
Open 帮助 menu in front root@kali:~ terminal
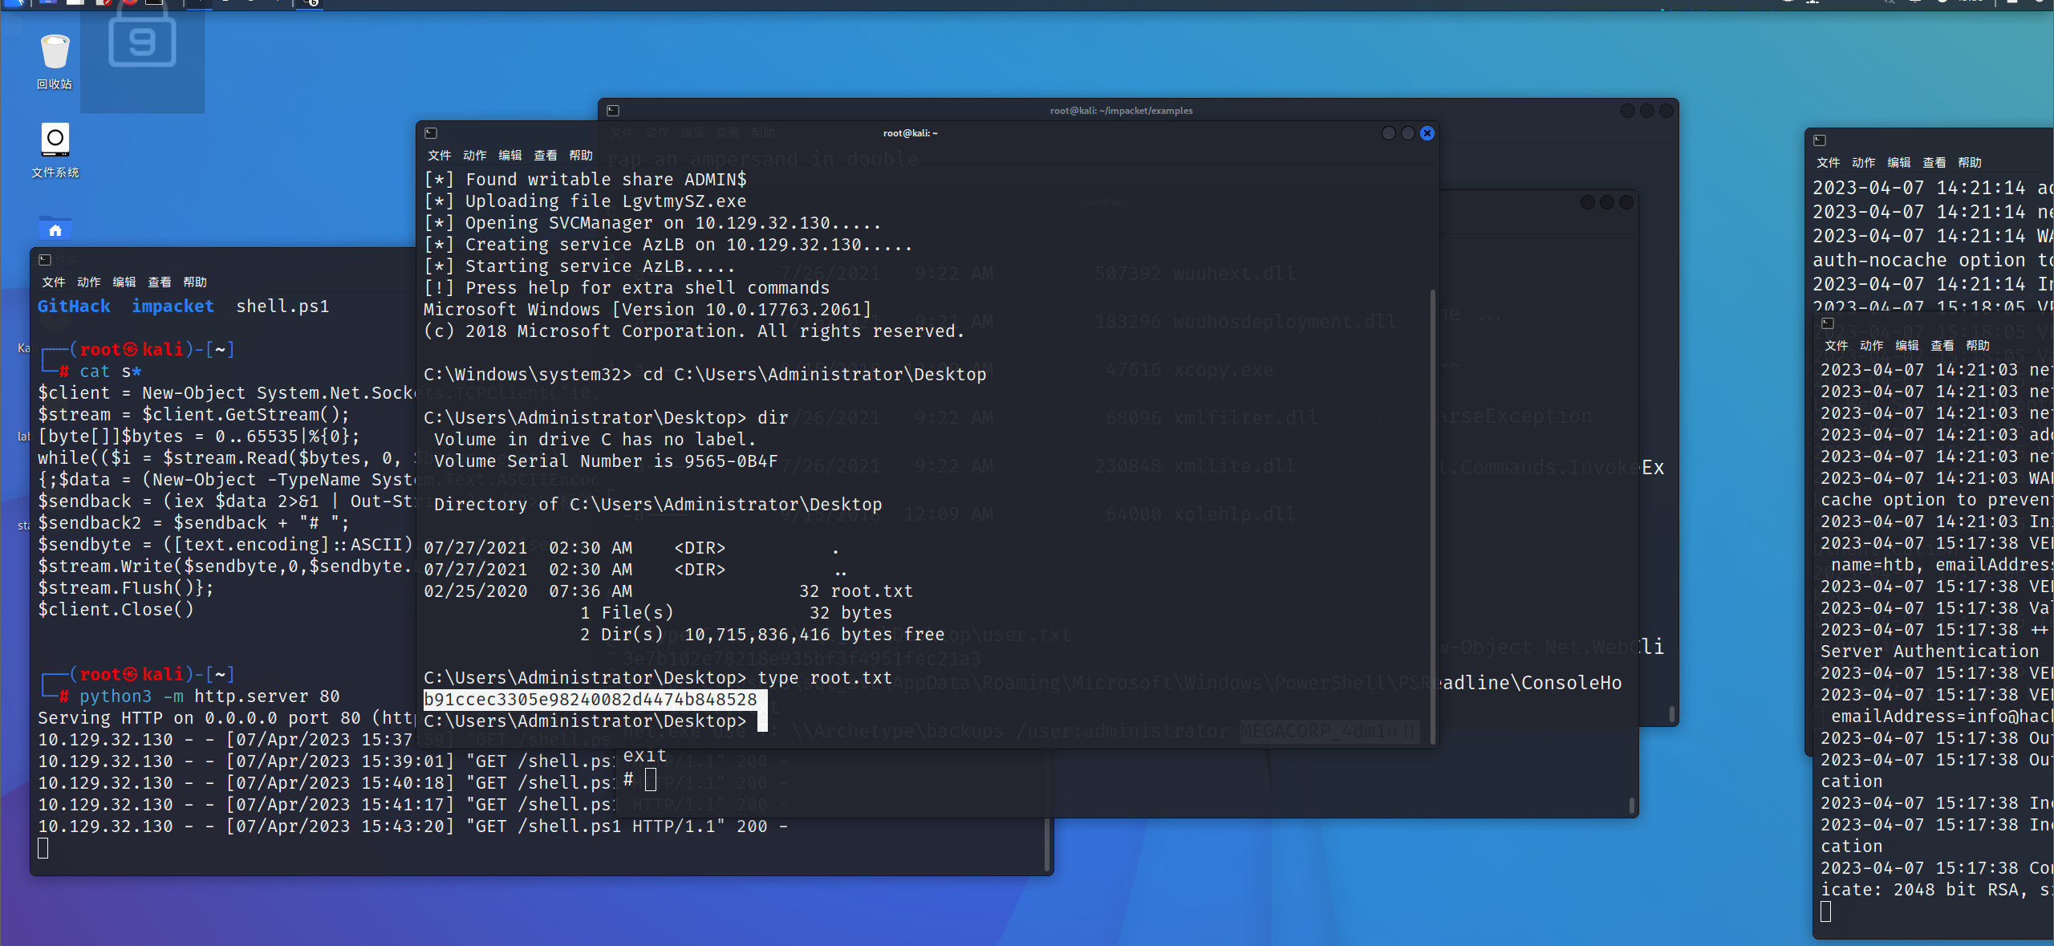[581, 156]
